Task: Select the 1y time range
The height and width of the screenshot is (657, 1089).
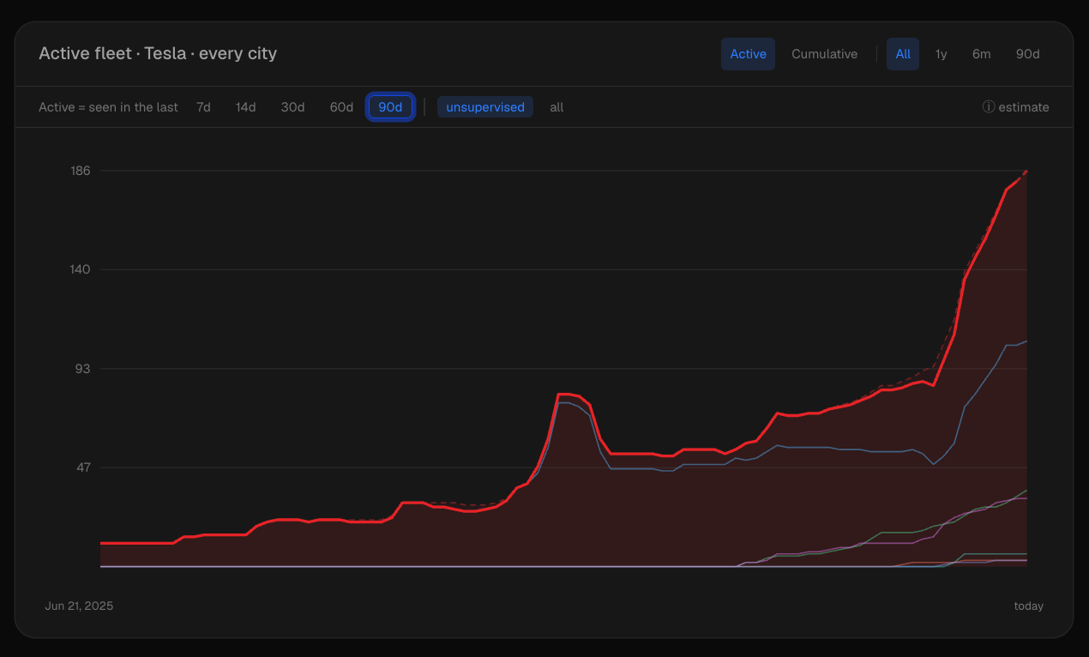Action: tap(941, 54)
